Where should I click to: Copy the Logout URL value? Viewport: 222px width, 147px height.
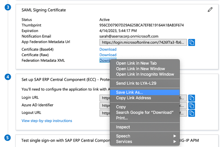point(192,113)
